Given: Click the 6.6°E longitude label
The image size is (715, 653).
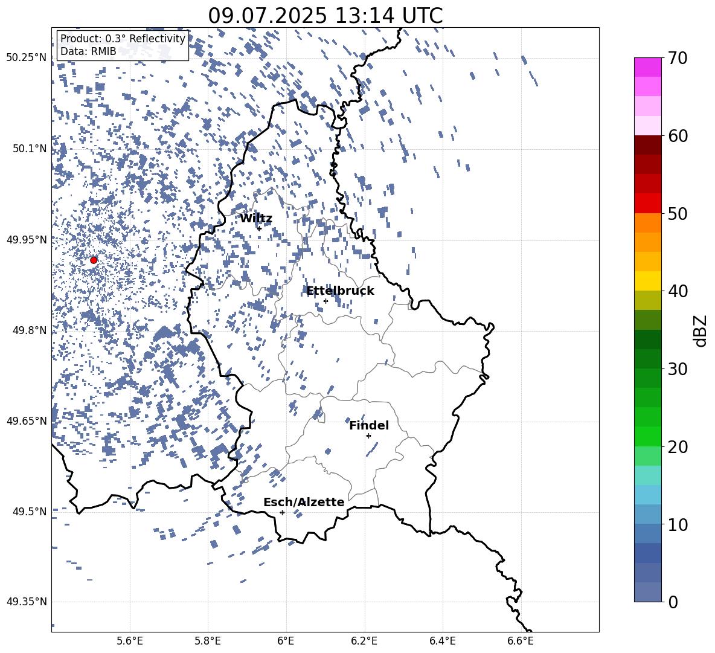Looking at the screenshot, I should click(521, 641).
